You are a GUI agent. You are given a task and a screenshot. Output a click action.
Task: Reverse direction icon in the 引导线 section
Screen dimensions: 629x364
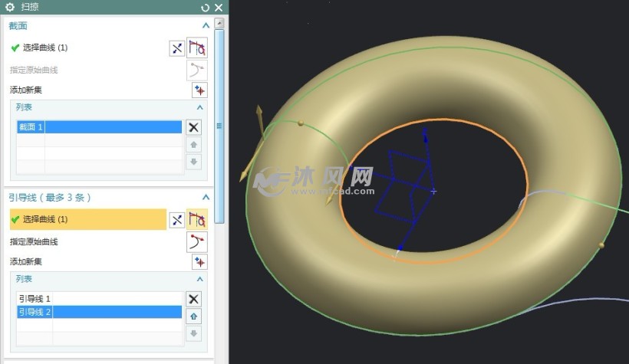tap(177, 220)
